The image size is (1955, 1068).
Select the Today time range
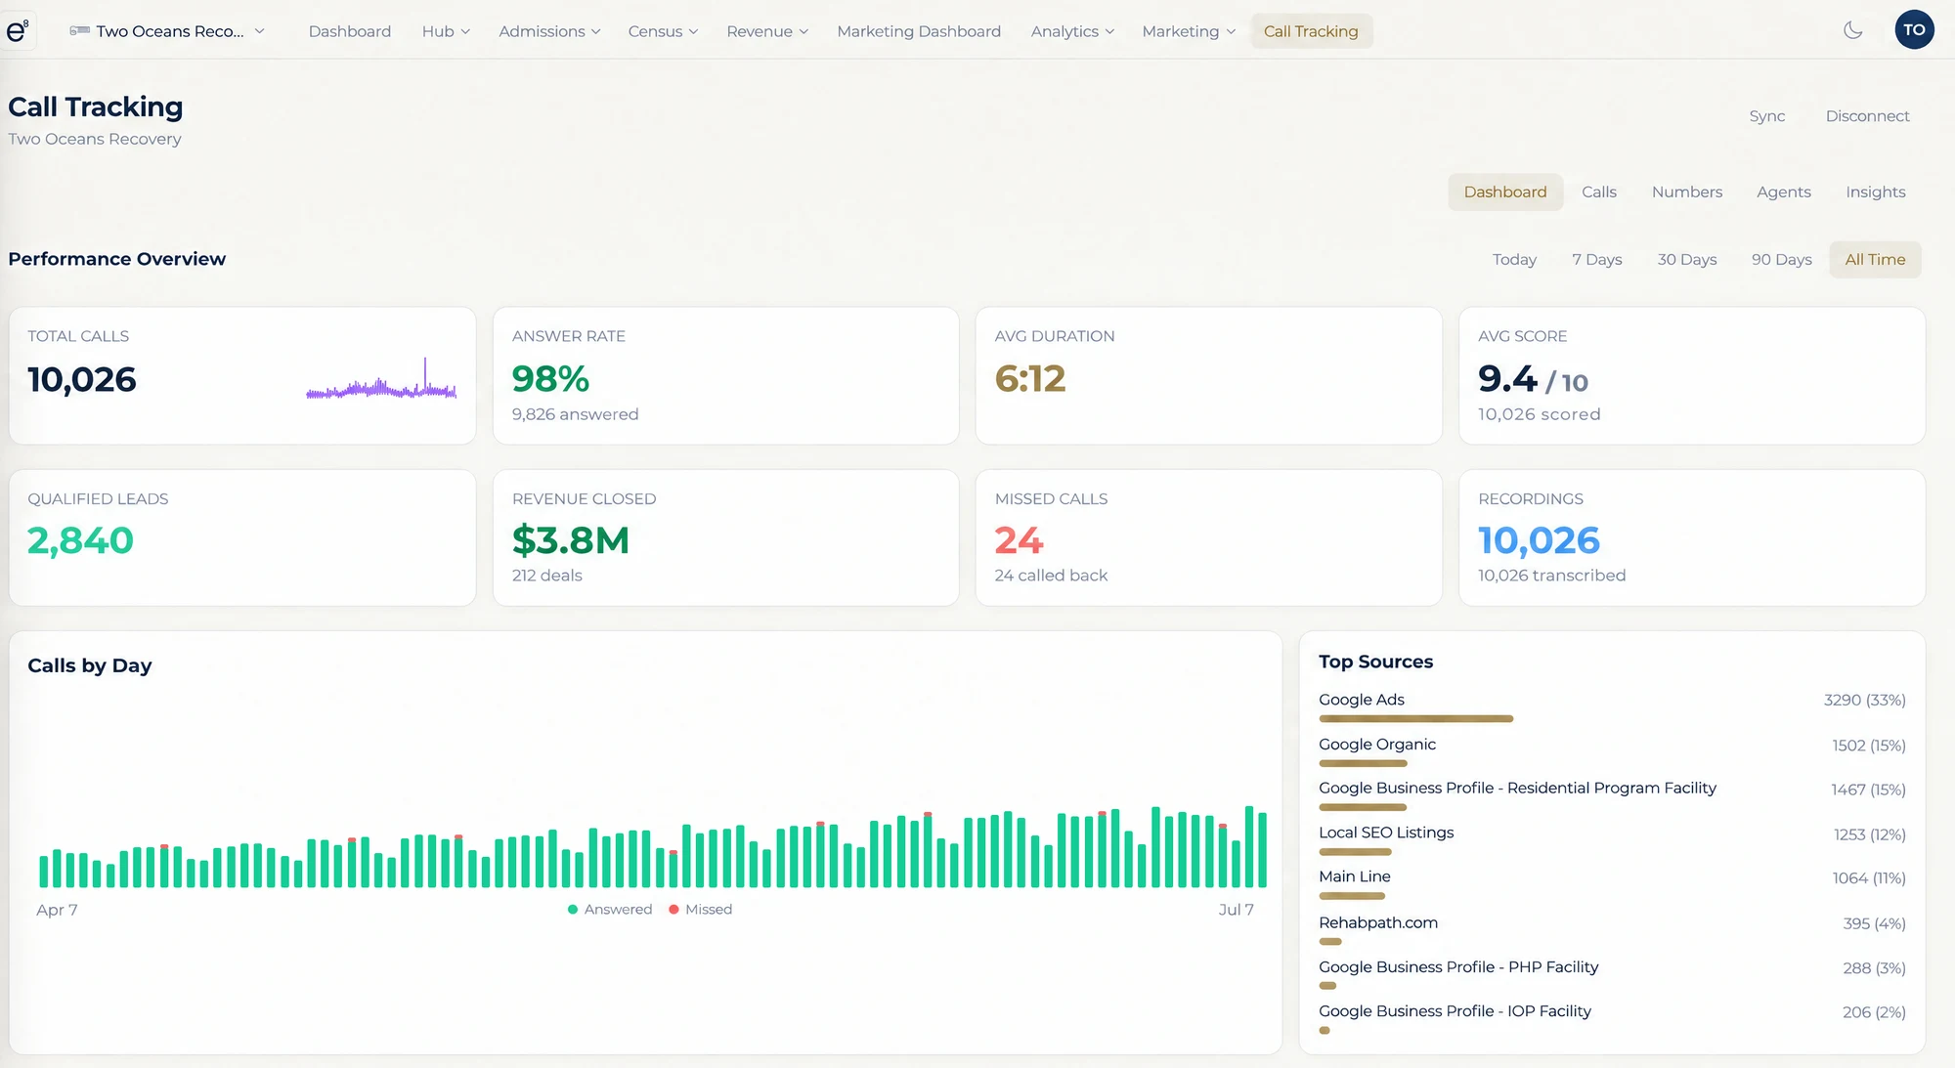(x=1514, y=259)
